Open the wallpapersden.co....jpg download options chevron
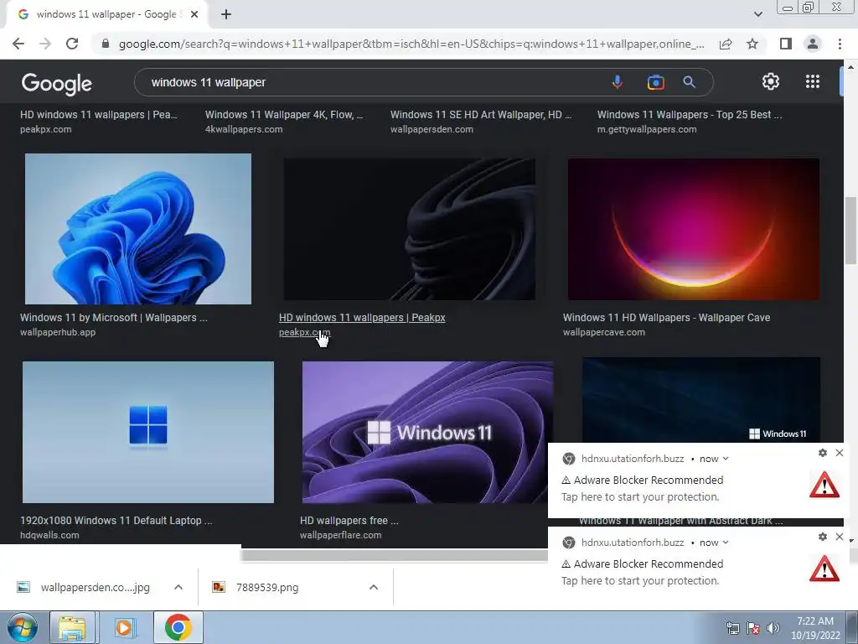 click(178, 587)
